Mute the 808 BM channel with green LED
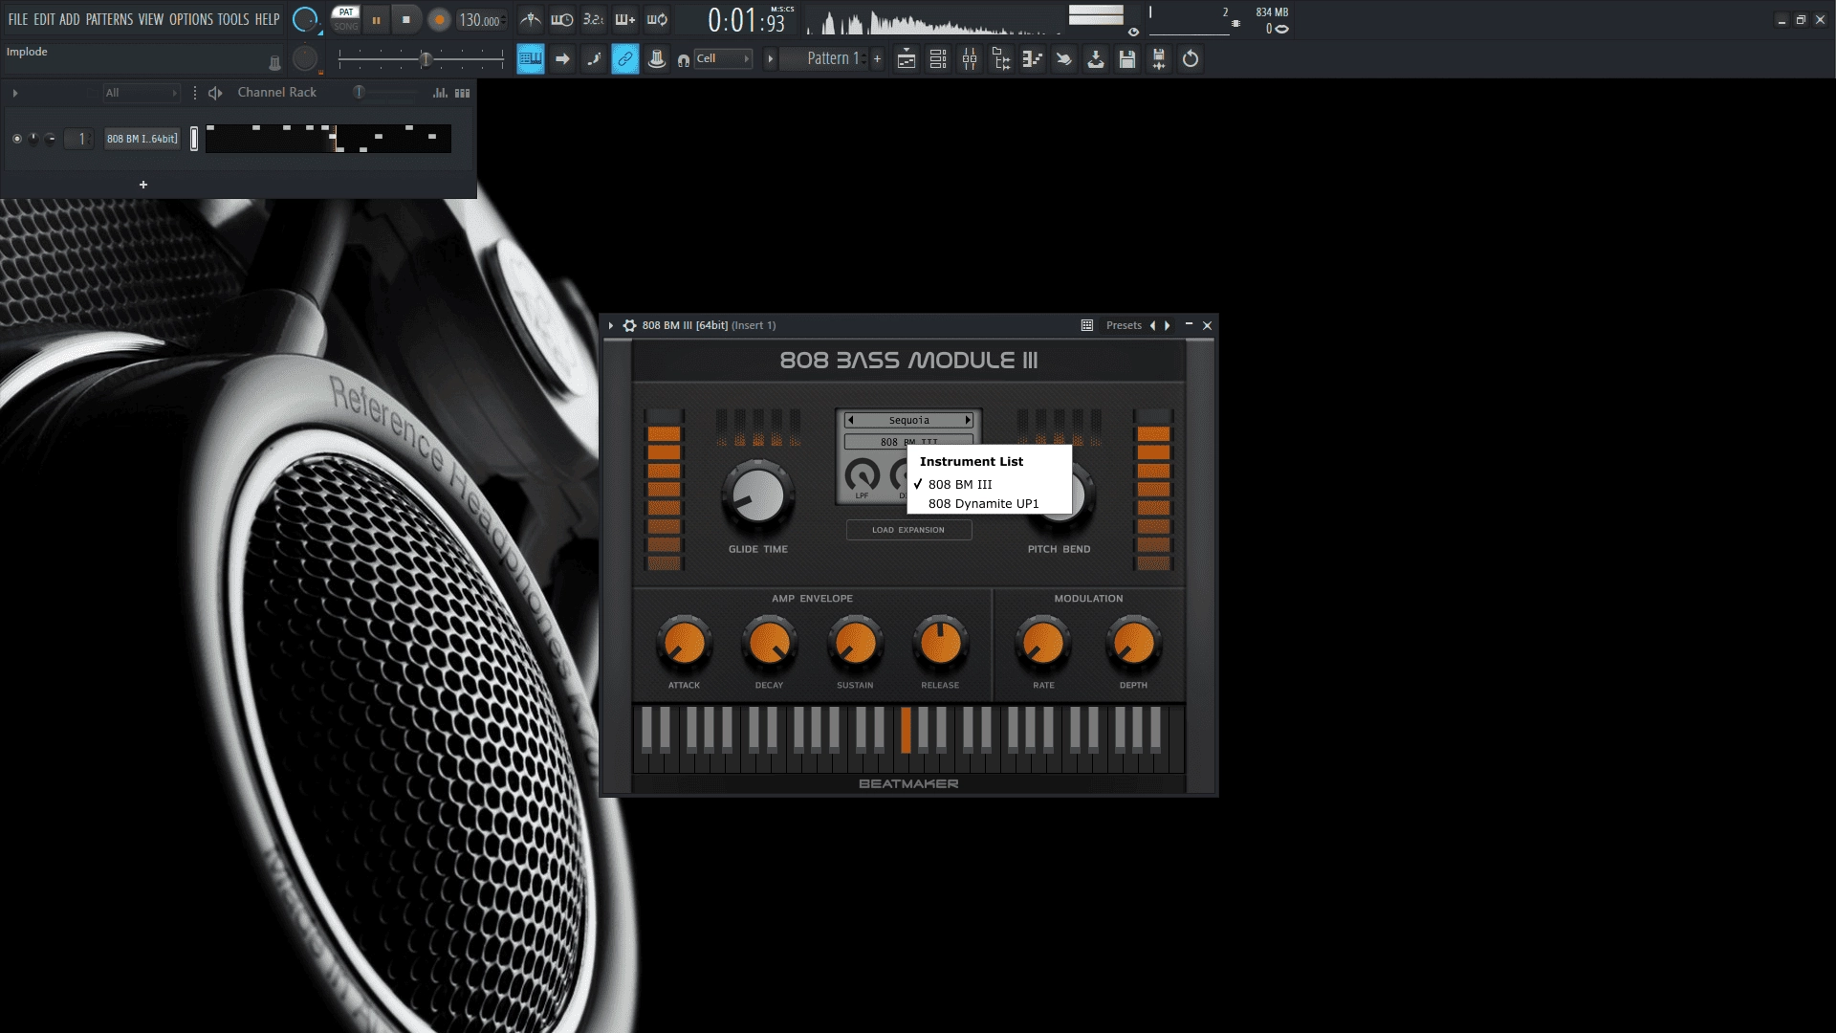 [17, 139]
